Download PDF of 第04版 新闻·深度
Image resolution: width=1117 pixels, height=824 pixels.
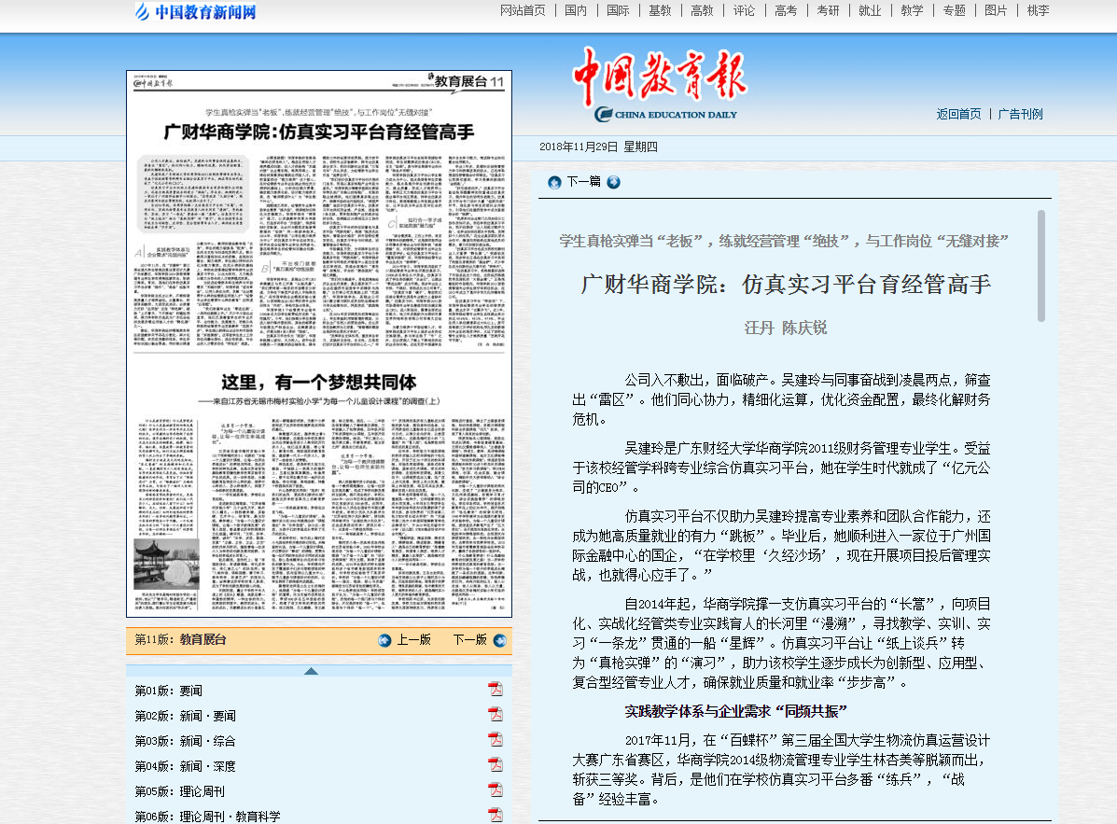pos(496,764)
